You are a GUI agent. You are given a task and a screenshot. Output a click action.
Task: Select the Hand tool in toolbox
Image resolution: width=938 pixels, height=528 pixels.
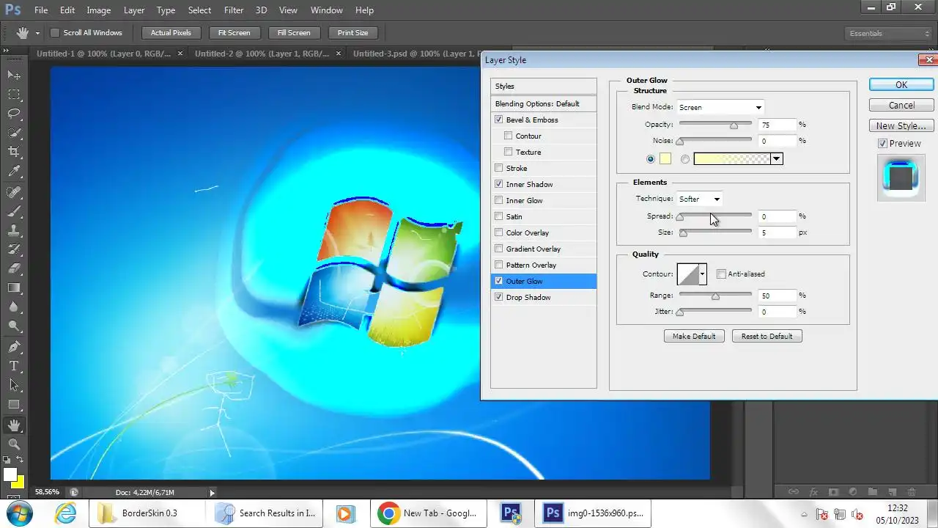click(14, 425)
